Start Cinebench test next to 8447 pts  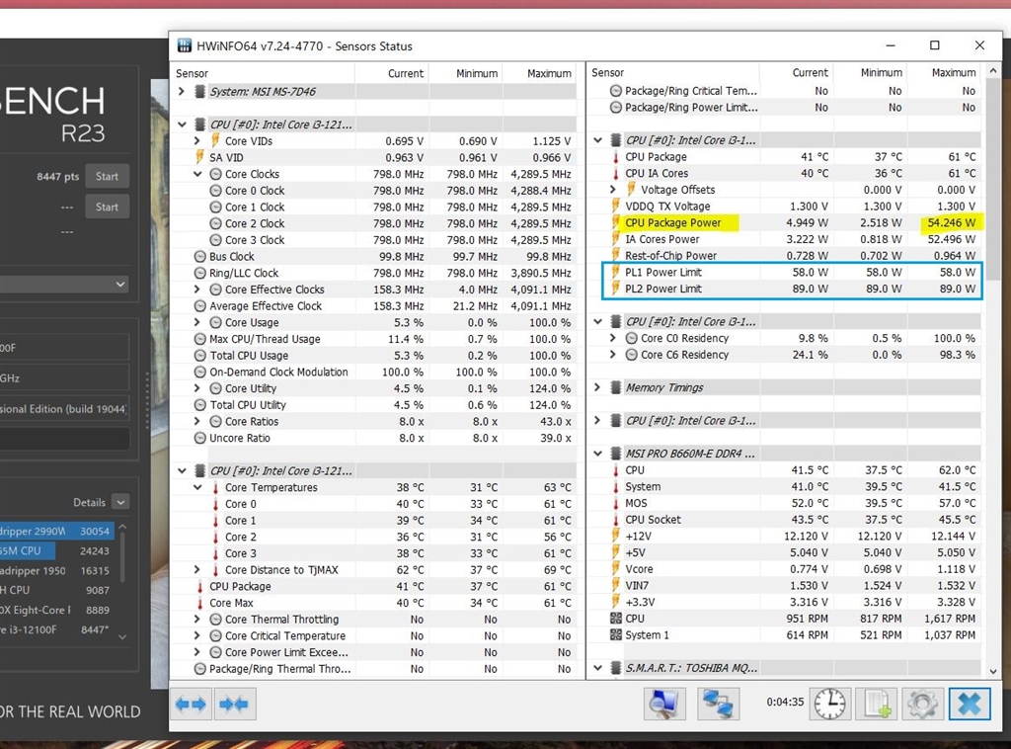tap(107, 176)
